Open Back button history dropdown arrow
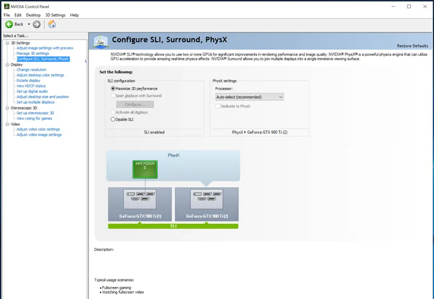Viewport: 434px width, 299px height. [x=29, y=24]
